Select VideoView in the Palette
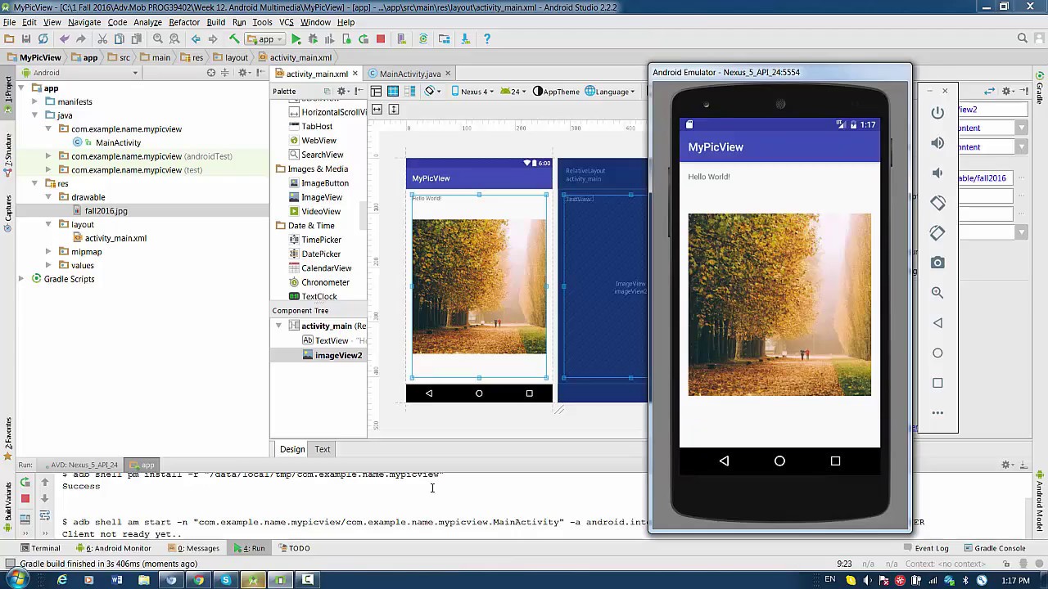 (321, 212)
